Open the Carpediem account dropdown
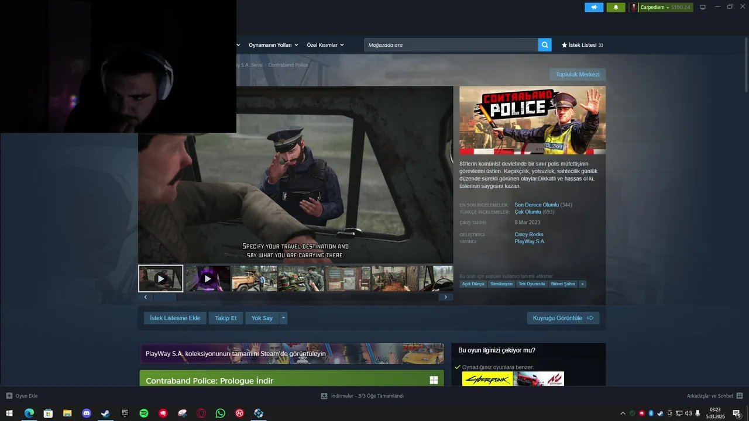Image resolution: width=749 pixels, height=421 pixels. 655,8
